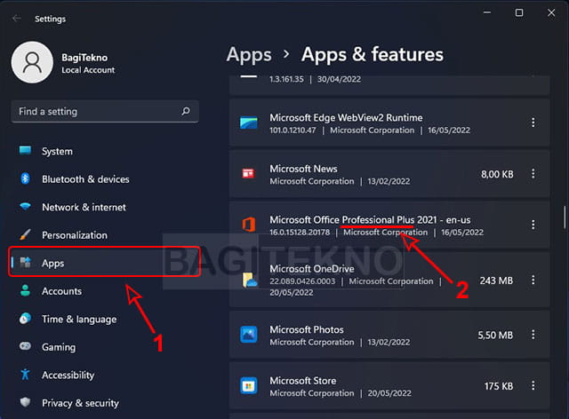Viewport: 569px width, 419px height.
Task: Open Accessibility settings
Action: coord(105,375)
